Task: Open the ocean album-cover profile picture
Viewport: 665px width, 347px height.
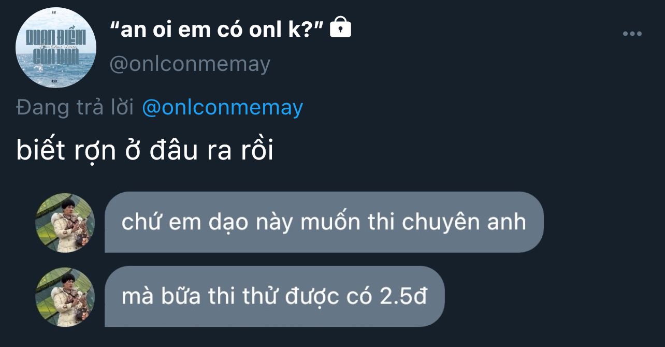Action: (x=56, y=48)
